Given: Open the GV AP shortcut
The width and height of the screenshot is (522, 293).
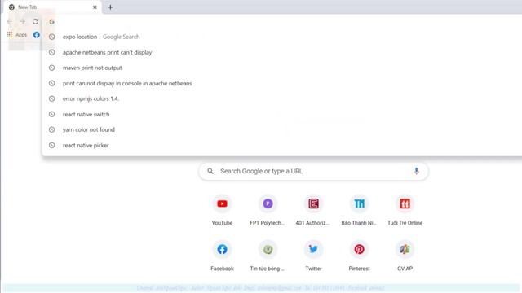Looking at the screenshot, I should pyautogui.click(x=405, y=256).
